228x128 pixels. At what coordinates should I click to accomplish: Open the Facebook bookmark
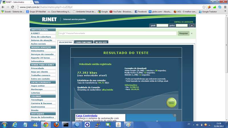[x=141, y=12]
